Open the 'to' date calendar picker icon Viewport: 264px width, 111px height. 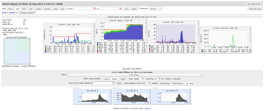120,9
